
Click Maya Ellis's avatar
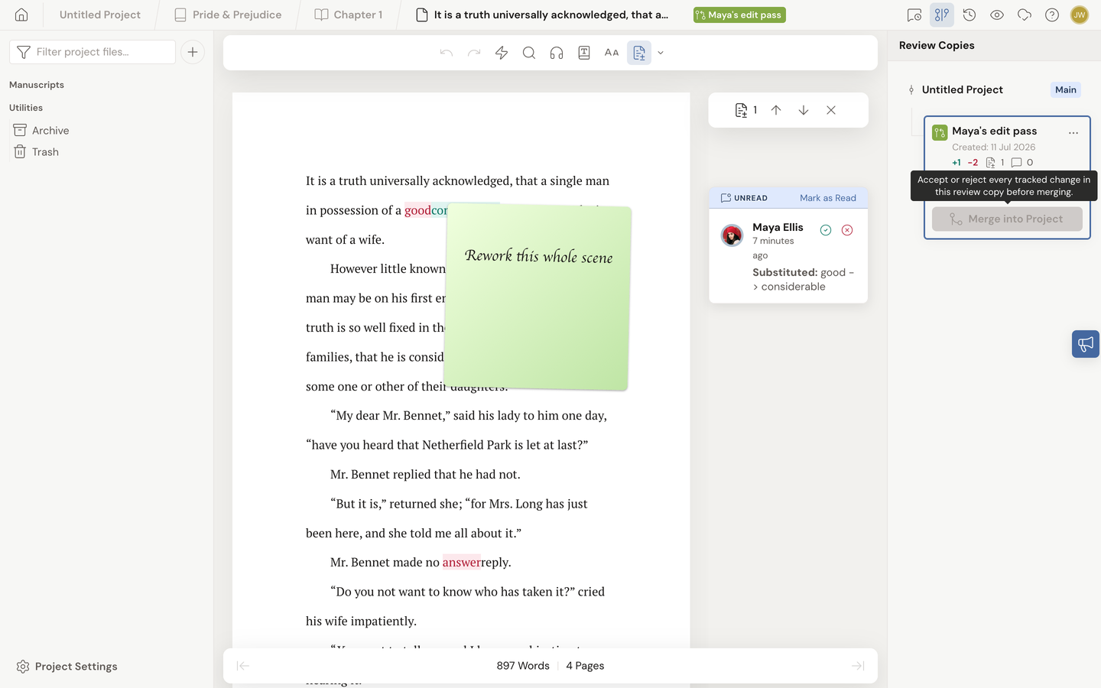(x=732, y=235)
